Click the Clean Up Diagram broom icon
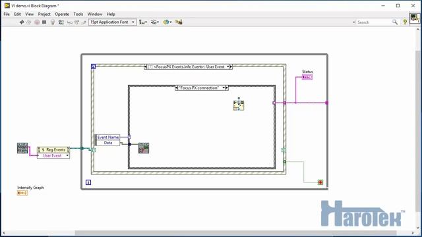422x237 pixels. (x=179, y=22)
